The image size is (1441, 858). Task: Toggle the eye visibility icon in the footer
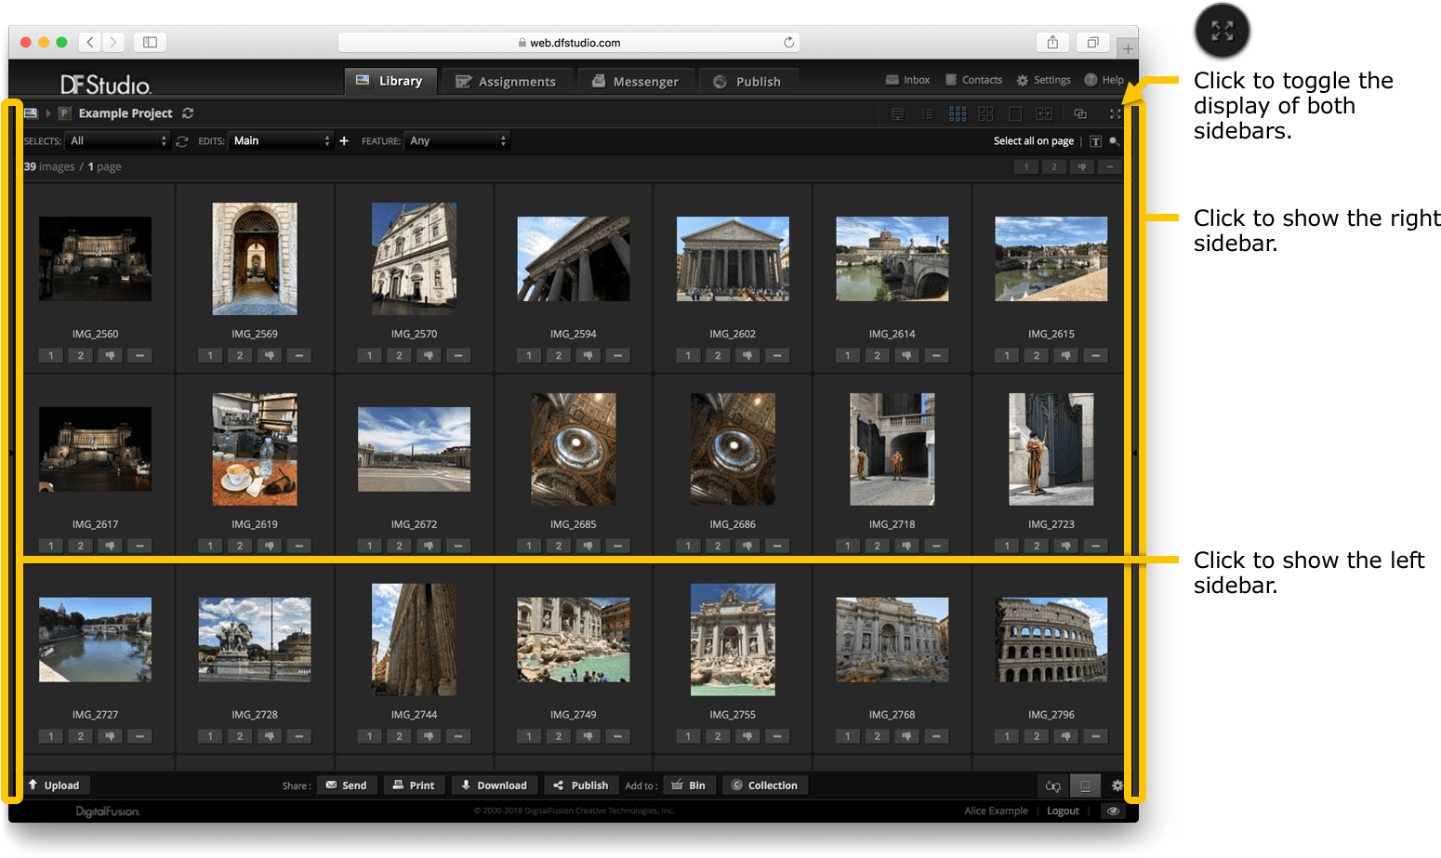1112,811
